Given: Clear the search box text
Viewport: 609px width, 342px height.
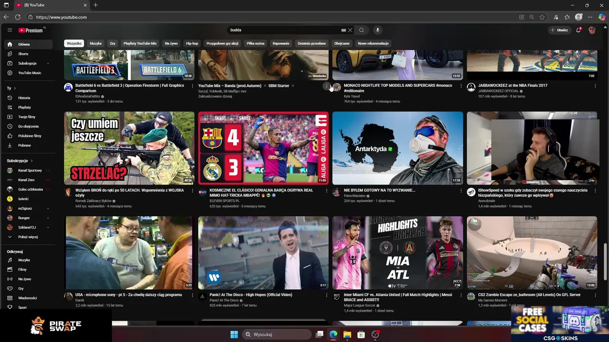Looking at the screenshot, I should coord(350,30).
